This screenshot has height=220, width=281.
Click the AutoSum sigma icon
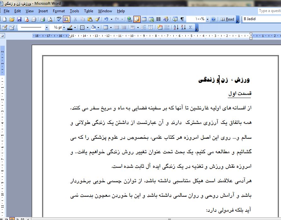[x=190, y=27]
